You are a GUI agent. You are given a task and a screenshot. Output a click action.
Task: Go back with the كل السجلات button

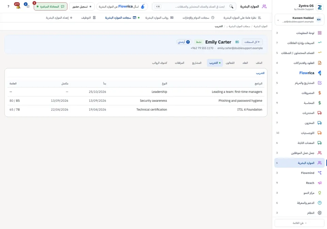pos(252,42)
